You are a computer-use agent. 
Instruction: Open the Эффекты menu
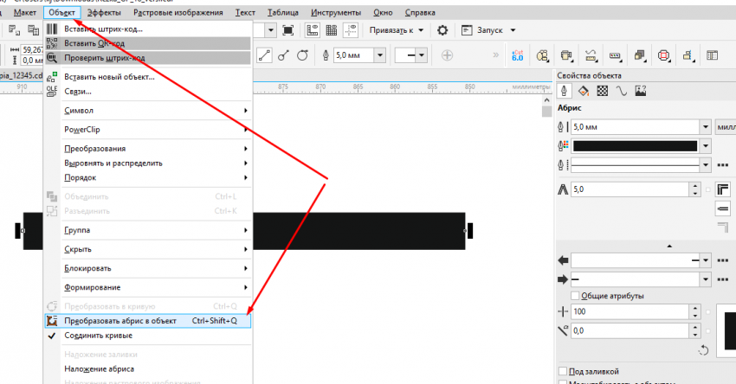[104, 13]
